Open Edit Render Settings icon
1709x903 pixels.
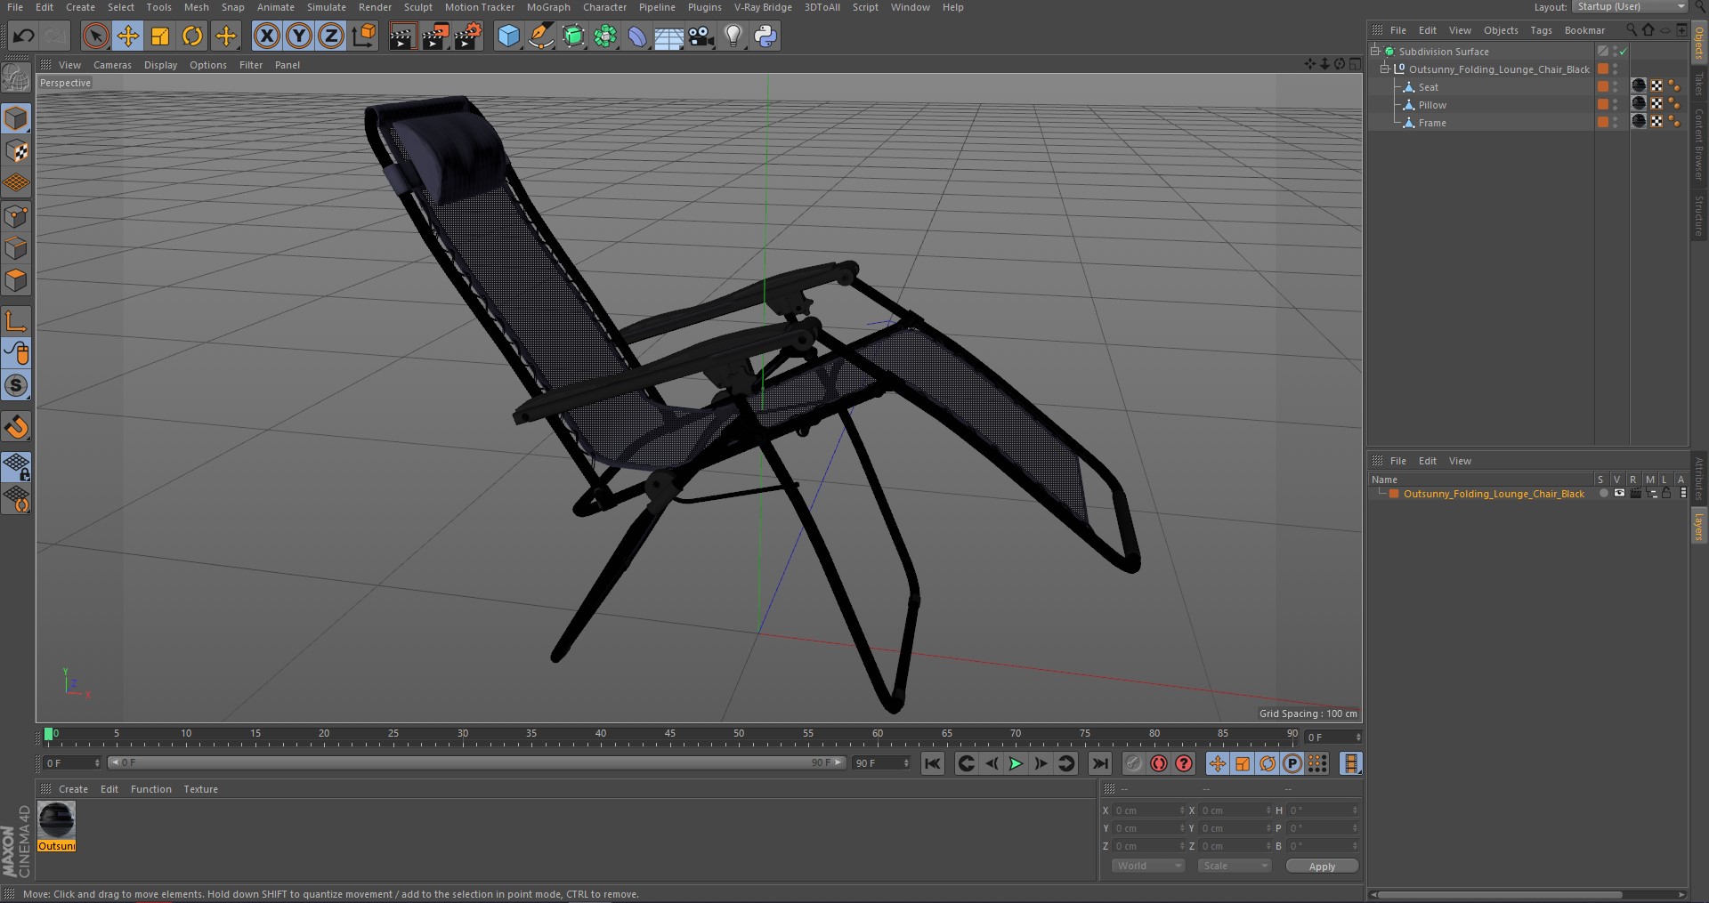467,36
